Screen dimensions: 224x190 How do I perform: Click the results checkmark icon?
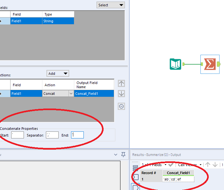(171, 165)
